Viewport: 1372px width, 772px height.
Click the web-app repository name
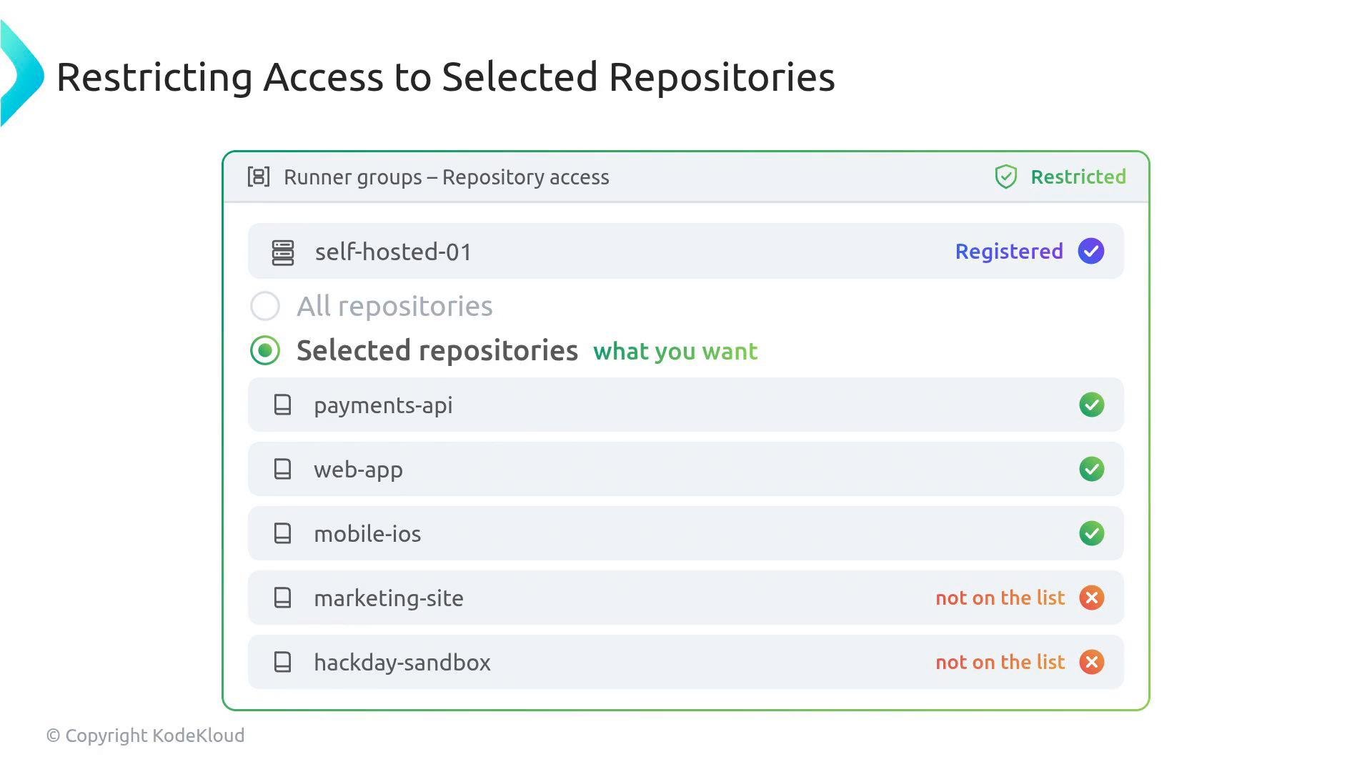coord(358,470)
